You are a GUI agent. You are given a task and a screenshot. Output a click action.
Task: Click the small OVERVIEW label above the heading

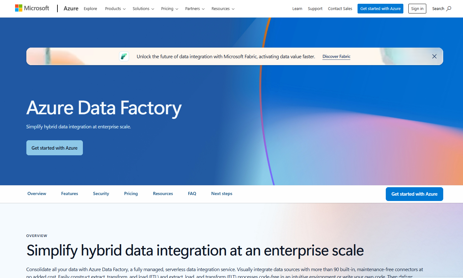(37, 236)
